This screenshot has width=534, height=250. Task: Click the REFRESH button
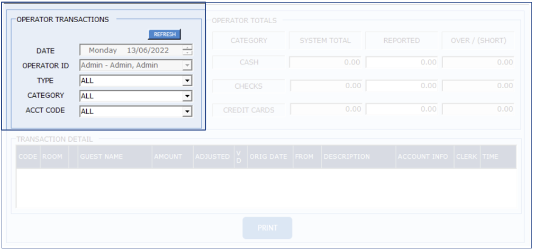point(165,34)
